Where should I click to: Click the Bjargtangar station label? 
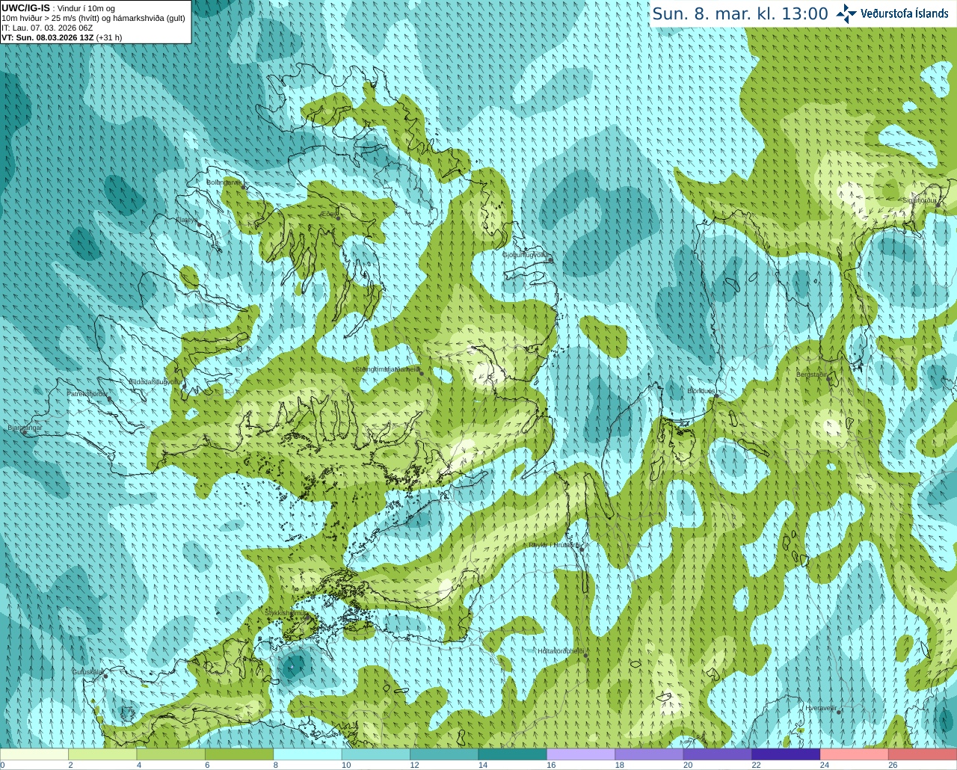click(x=25, y=428)
